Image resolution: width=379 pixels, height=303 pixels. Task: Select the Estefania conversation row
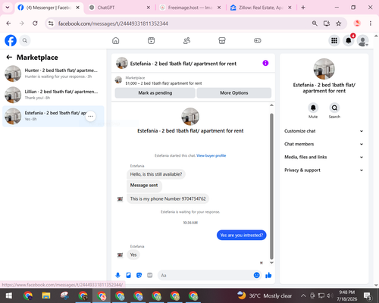(x=53, y=116)
